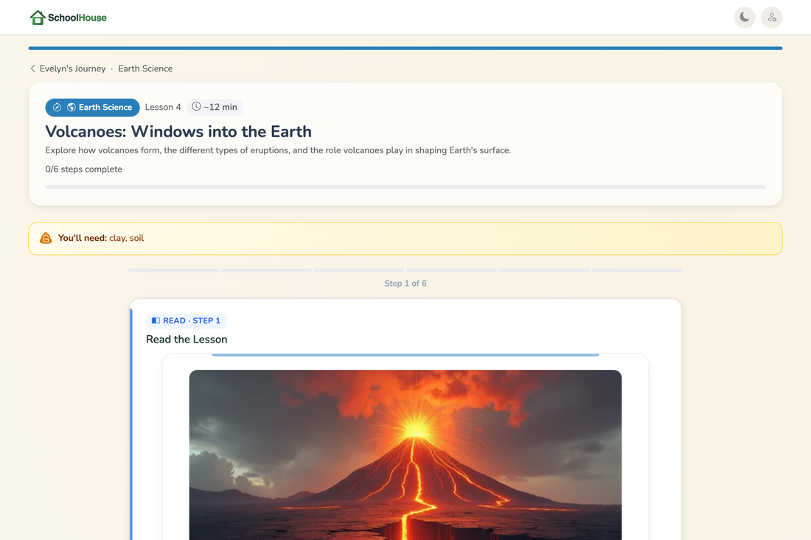Open Earth Science breadcrumb link
811x540 pixels.
[145, 69]
